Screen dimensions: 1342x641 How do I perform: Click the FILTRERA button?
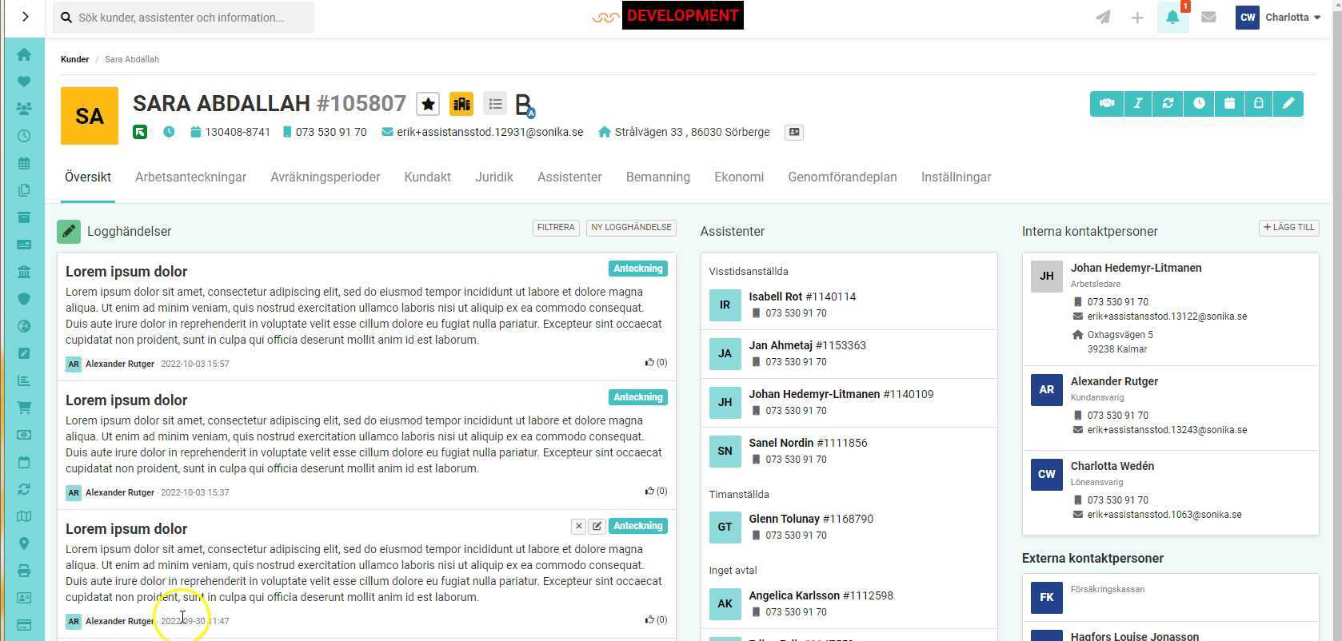tap(556, 228)
